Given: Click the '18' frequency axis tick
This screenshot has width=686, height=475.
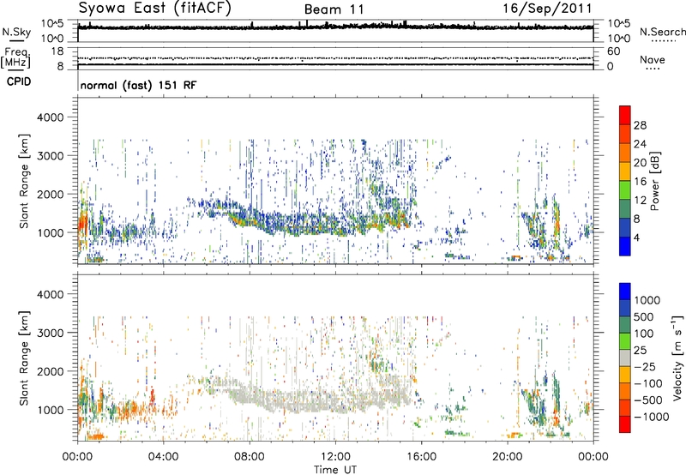Looking at the screenshot, I should click(57, 51).
